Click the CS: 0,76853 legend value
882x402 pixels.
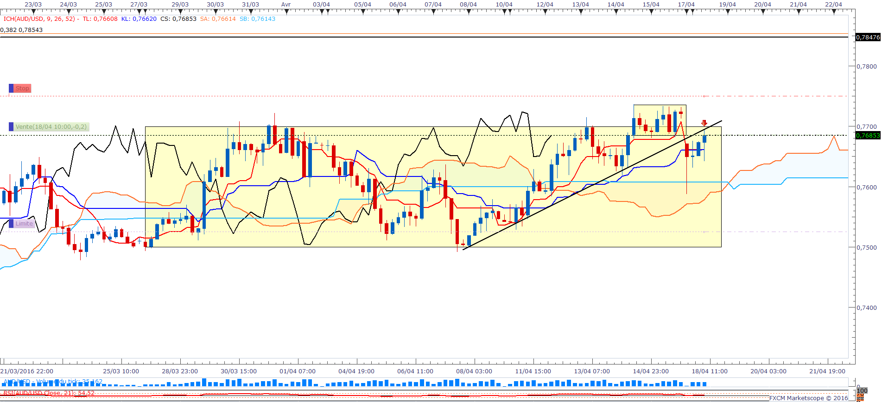pos(178,19)
